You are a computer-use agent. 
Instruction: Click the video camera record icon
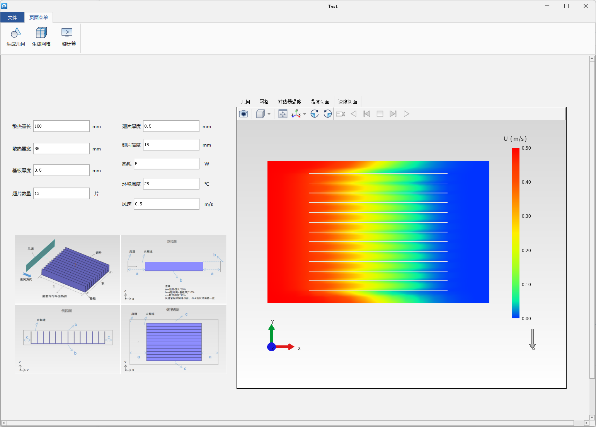[x=341, y=114]
